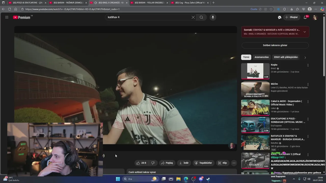The width and height of the screenshot is (326, 183).
Task: Open Mix'im playlist thumbnail
Action: coord(255,90)
